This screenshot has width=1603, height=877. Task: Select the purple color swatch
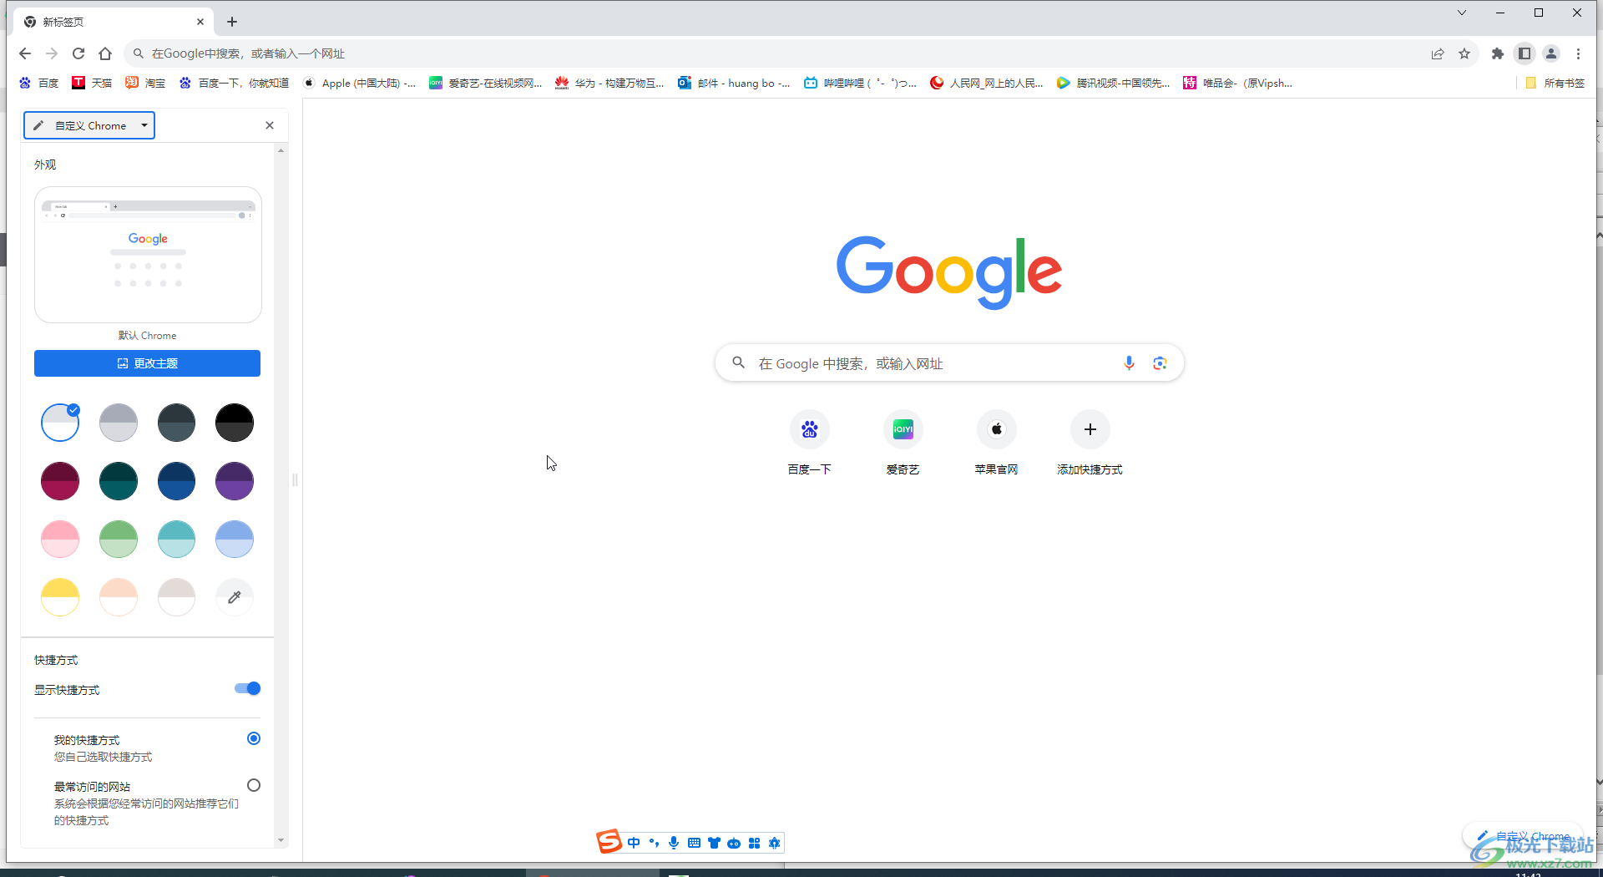pyautogui.click(x=235, y=481)
